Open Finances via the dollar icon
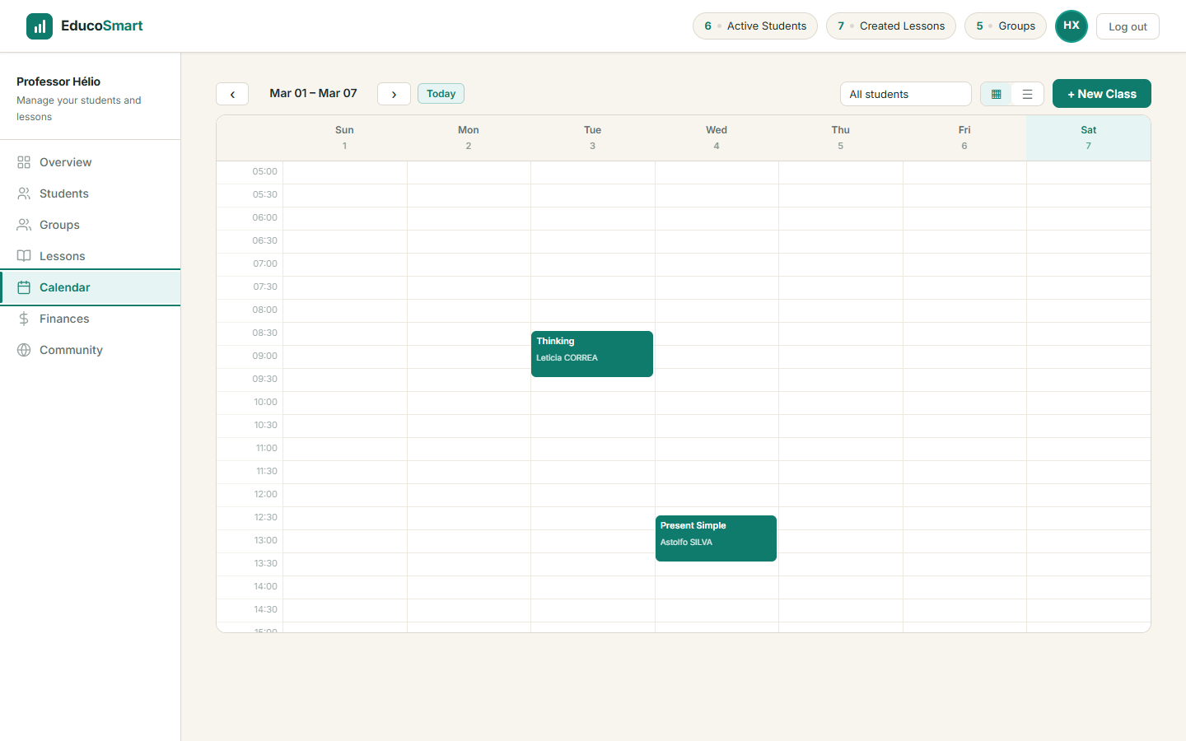This screenshot has height=741, width=1186. click(26, 319)
